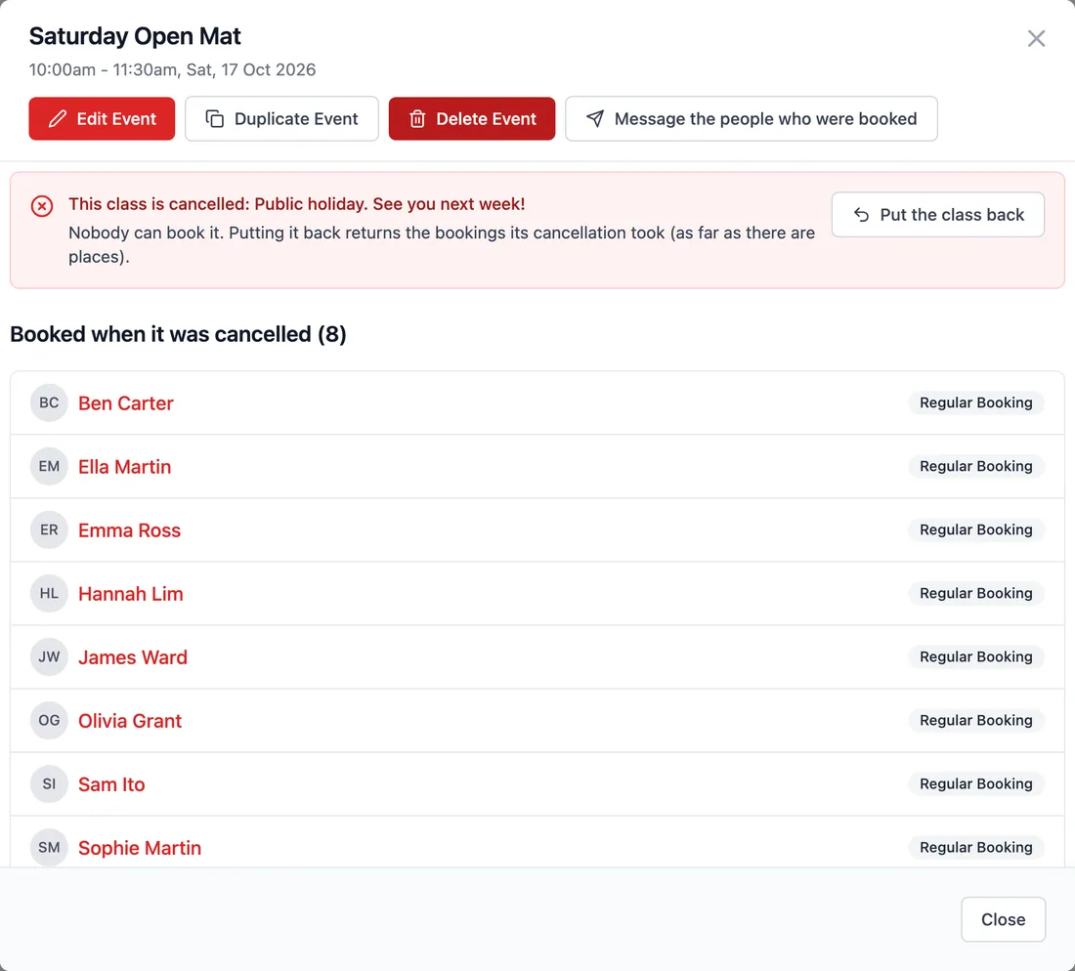Image resolution: width=1075 pixels, height=971 pixels.
Task: Open the Emma Ross profile link
Action: [129, 530]
